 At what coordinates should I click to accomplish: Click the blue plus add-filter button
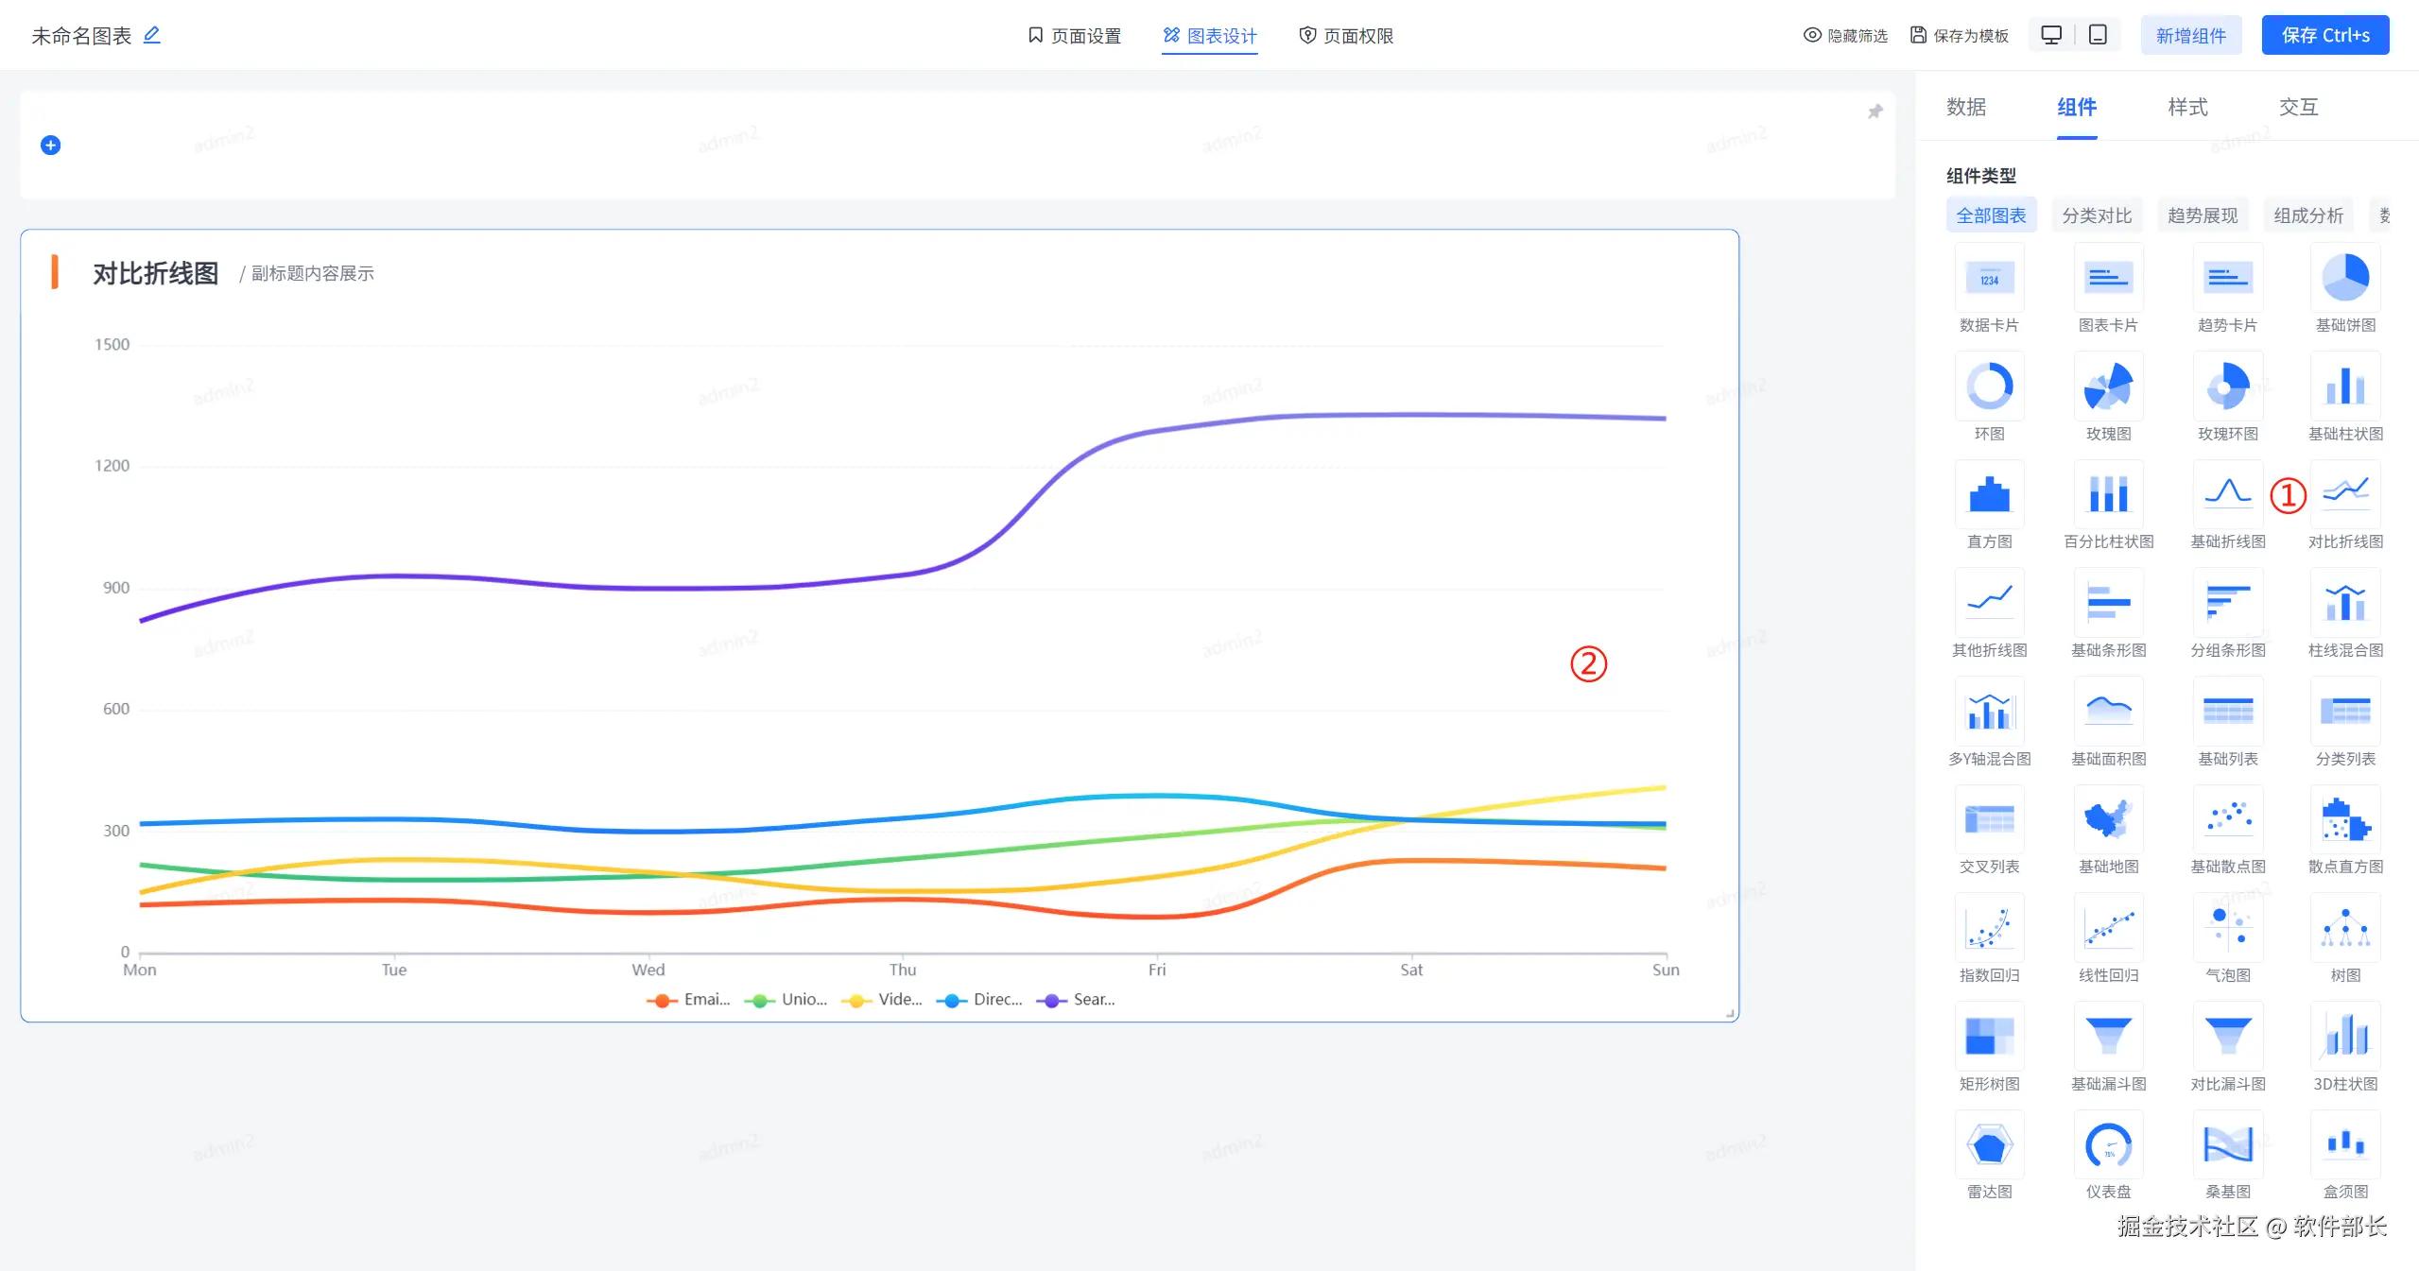click(51, 145)
